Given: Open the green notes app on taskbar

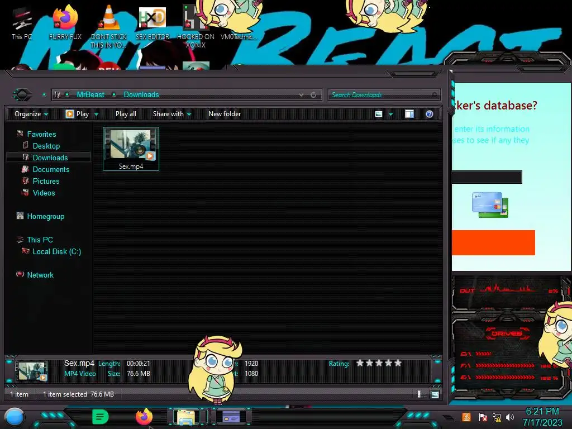Looking at the screenshot, I should 101,417.
